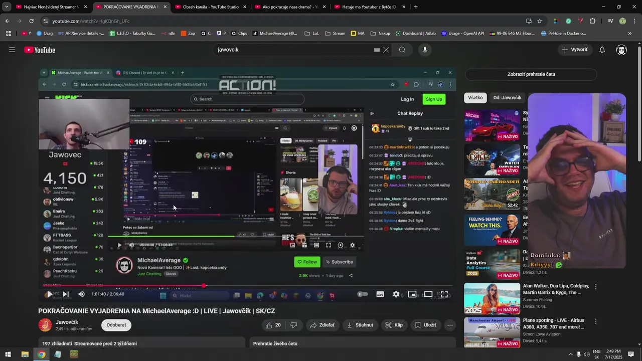Open the Chrome profile avatar
Viewport: 642px width, 361px height.
pos(622,21)
